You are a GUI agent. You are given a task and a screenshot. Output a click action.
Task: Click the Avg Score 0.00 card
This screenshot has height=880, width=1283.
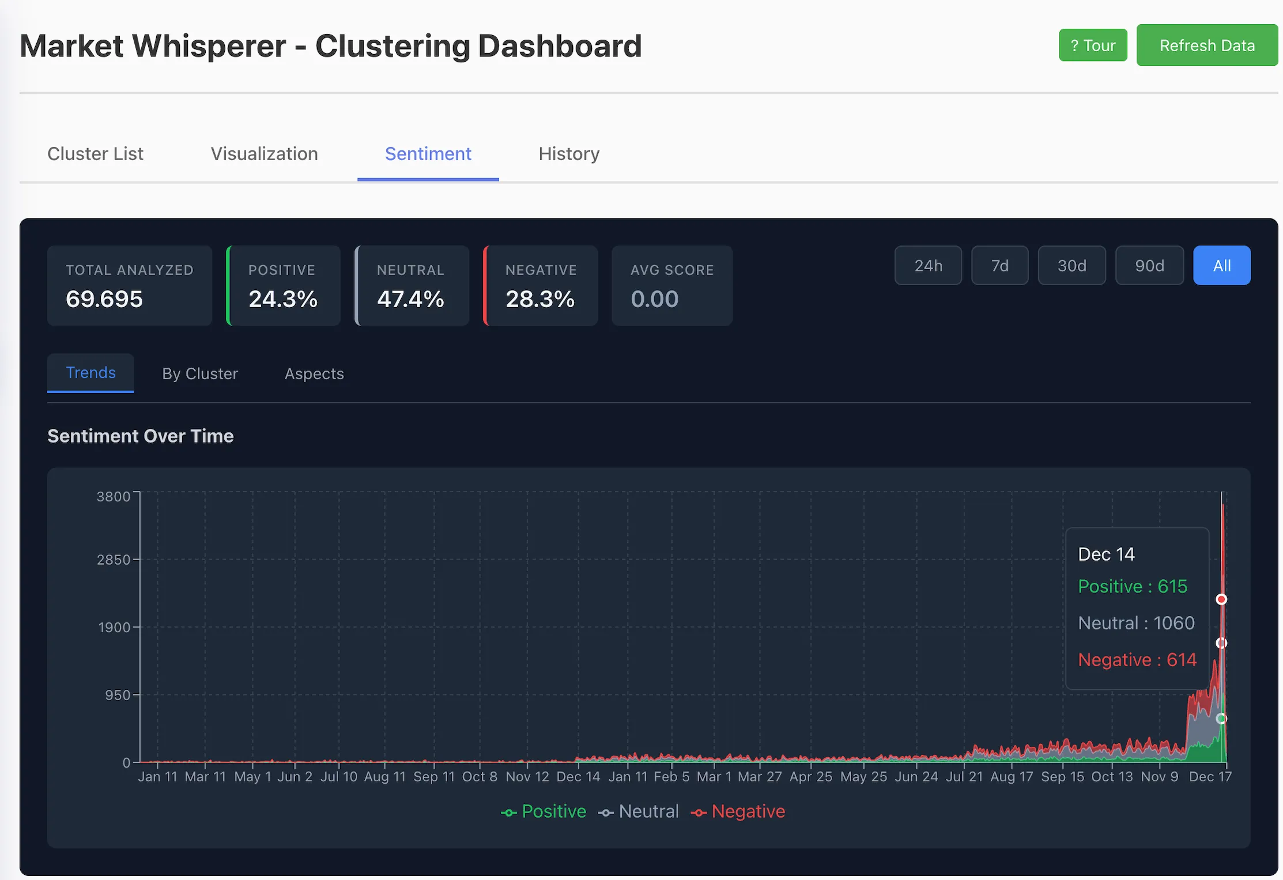coord(672,286)
